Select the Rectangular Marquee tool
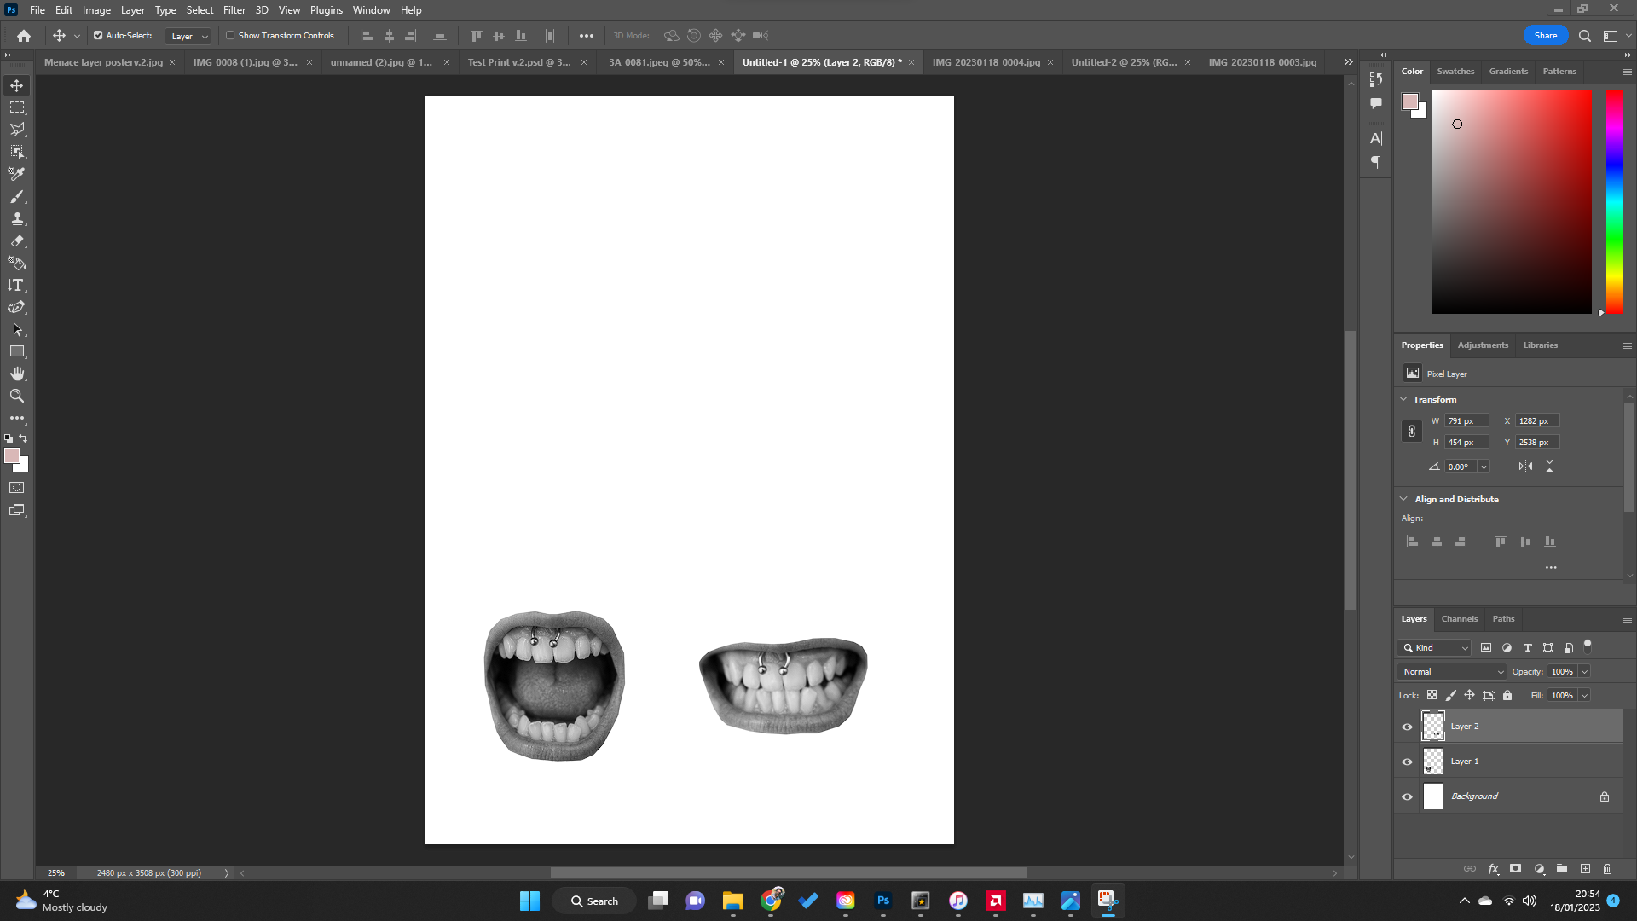 click(17, 107)
